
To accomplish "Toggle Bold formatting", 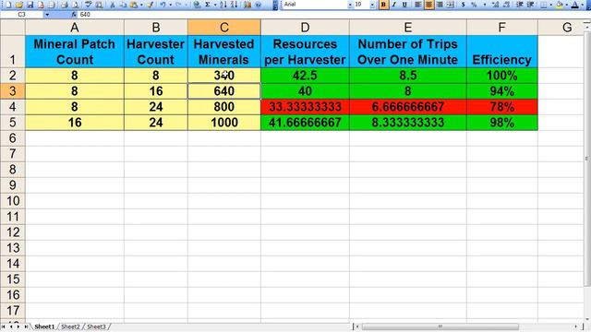I will pyautogui.click(x=383, y=5).
